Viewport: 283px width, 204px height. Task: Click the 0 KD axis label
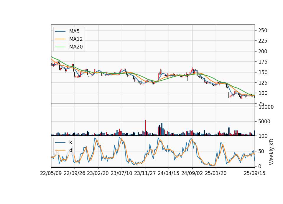pos(260,166)
